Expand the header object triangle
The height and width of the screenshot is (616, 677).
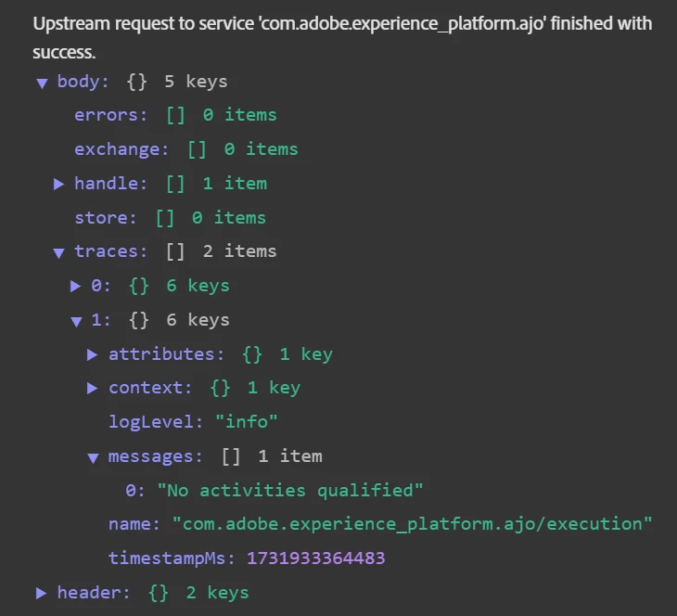(x=42, y=593)
